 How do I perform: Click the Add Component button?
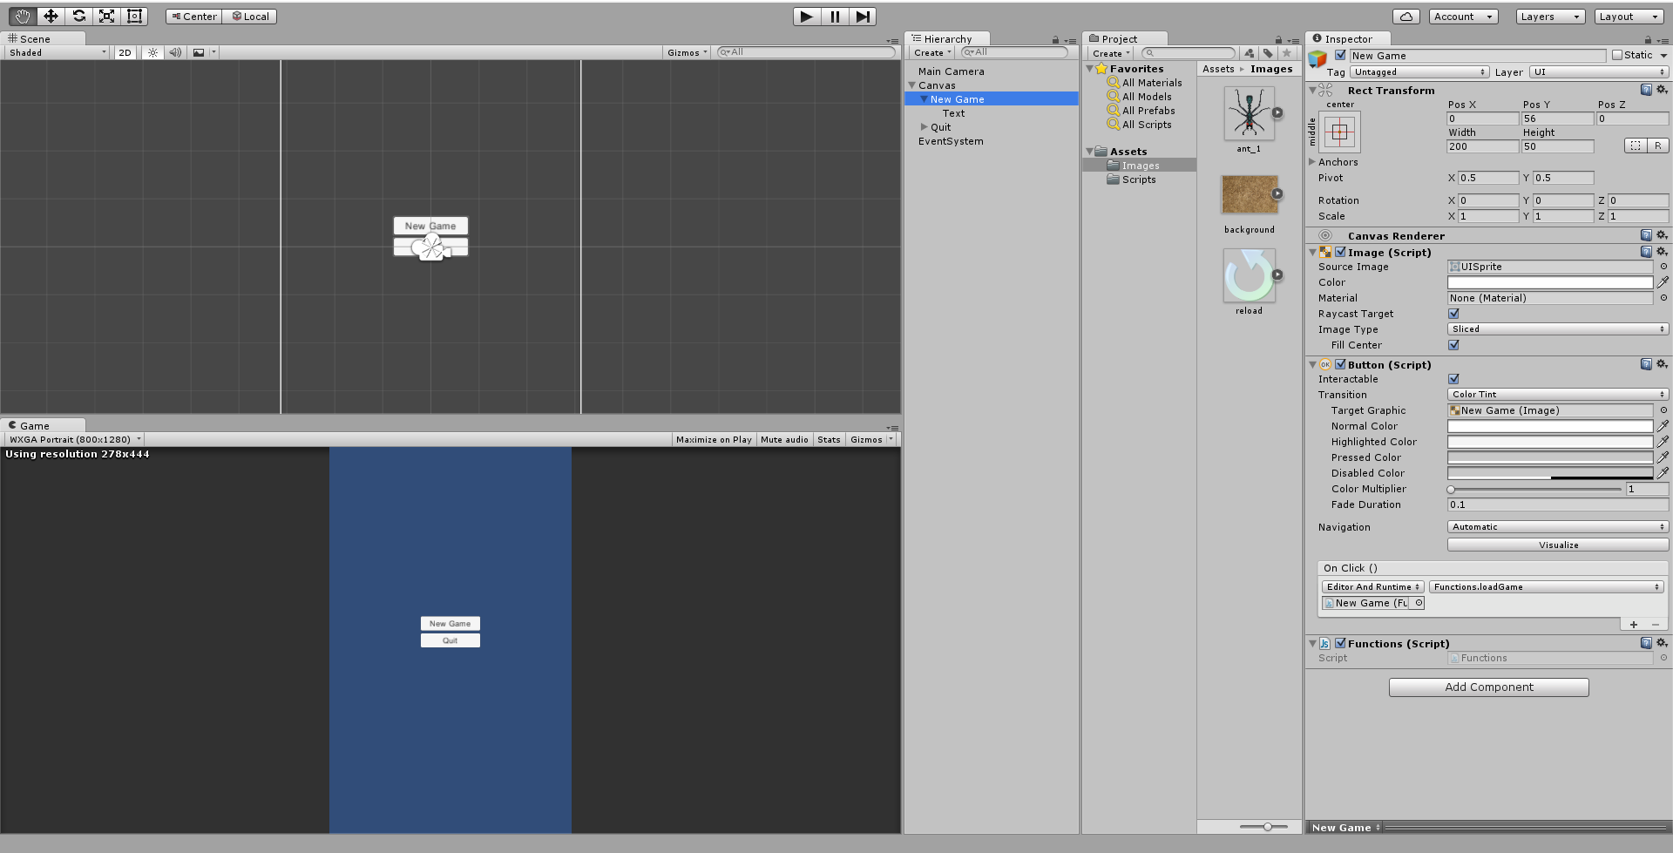[x=1488, y=687]
